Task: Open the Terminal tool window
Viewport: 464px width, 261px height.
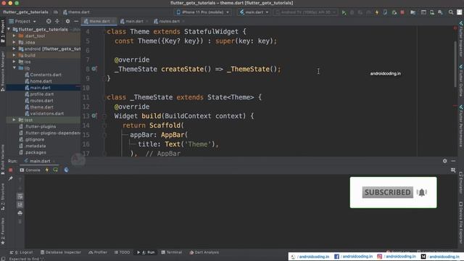Action: pos(172,252)
